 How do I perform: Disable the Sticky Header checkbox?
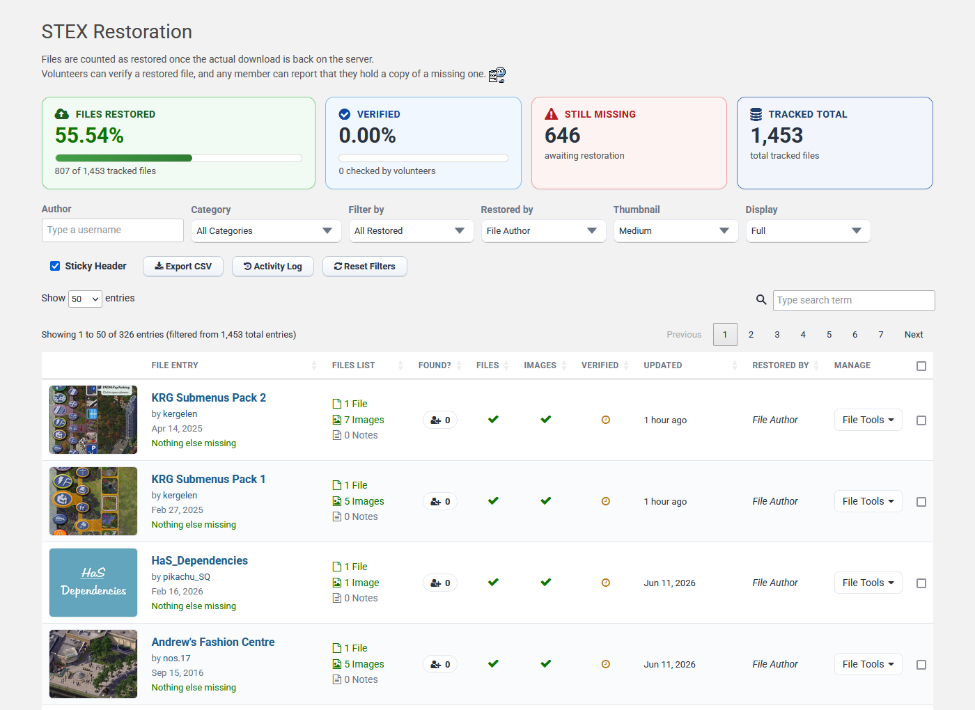(55, 266)
